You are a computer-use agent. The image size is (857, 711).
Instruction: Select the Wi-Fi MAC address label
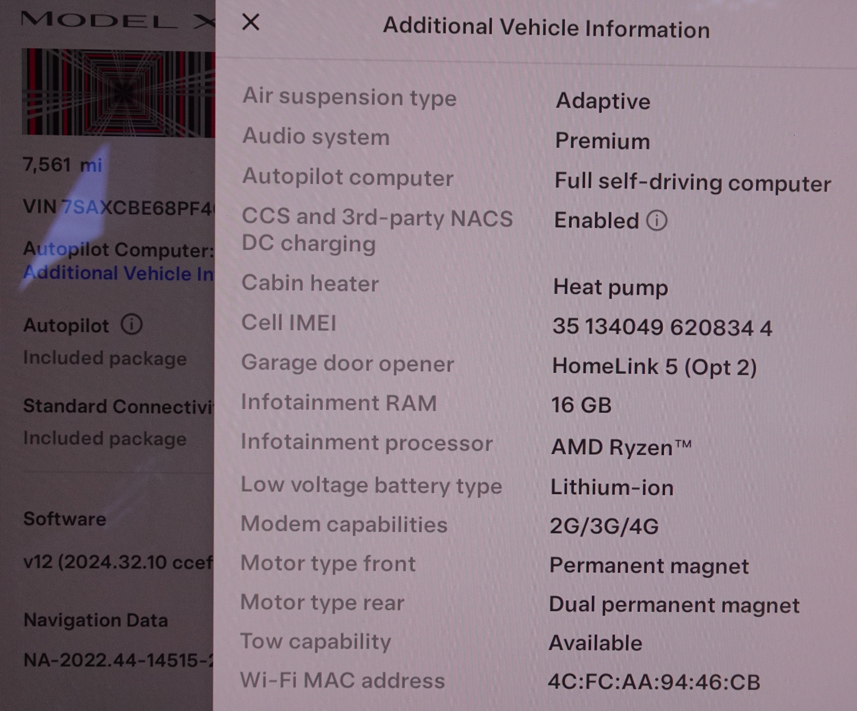(342, 680)
